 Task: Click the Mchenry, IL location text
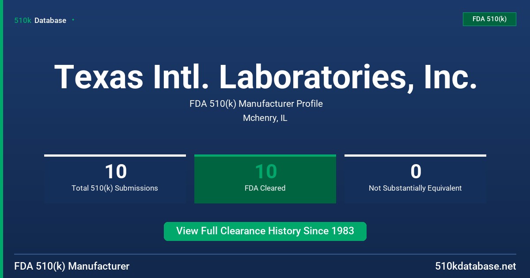click(x=265, y=118)
